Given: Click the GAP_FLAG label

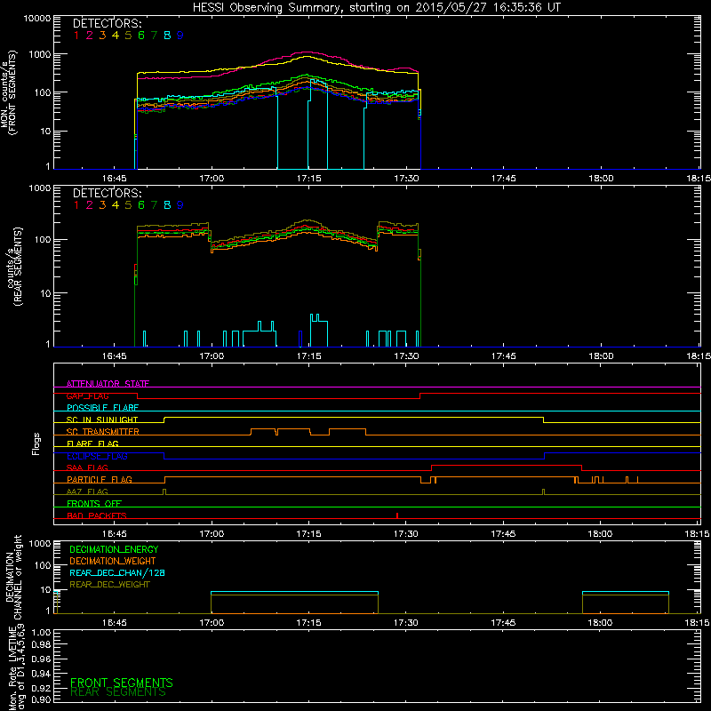Looking at the screenshot, I should [x=87, y=395].
